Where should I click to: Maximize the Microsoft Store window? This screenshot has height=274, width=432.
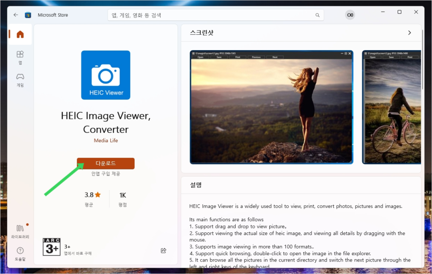click(x=399, y=12)
